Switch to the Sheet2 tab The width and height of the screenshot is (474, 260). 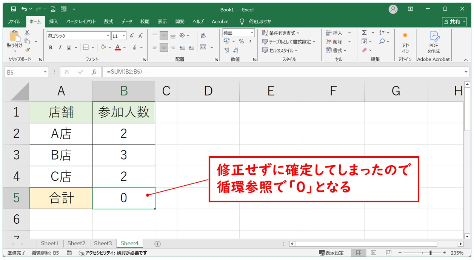[76, 243]
